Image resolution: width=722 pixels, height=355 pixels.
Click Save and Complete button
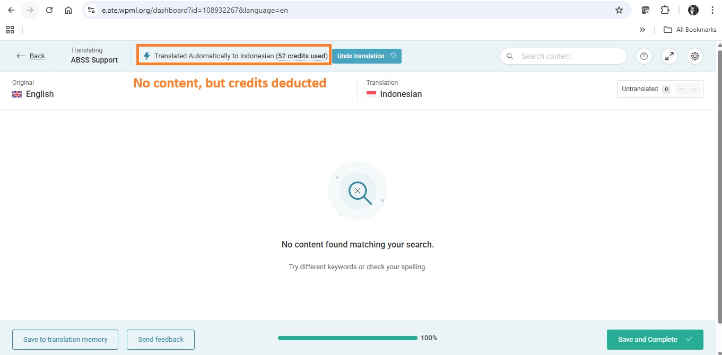coord(655,340)
